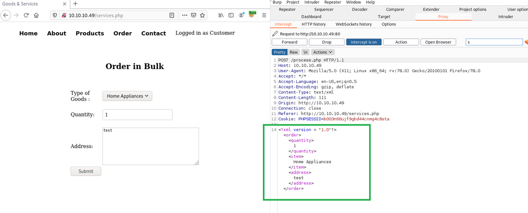The height and width of the screenshot is (213, 528).
Task: Open a new browser tab
Action: (75, 4)
